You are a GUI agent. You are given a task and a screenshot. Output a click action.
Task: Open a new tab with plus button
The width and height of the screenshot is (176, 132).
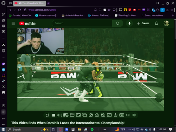tap(48, 3)
